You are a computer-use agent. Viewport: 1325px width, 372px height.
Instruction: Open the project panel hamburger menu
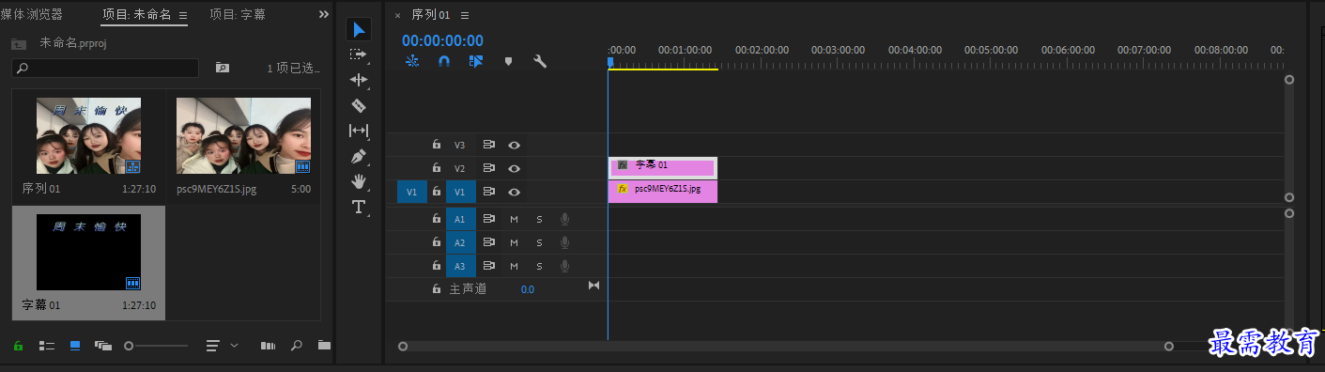coord(182,15)
